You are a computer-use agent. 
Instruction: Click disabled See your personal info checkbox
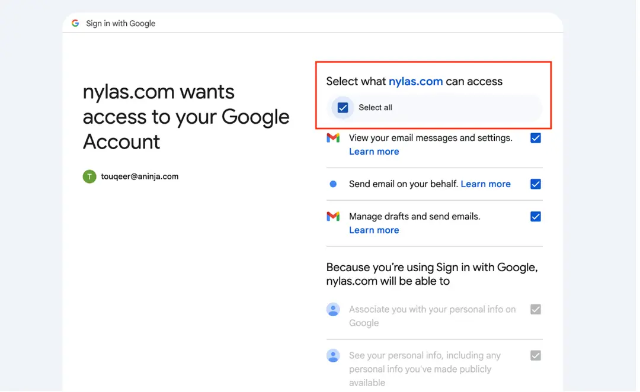(x=536, y=356)
